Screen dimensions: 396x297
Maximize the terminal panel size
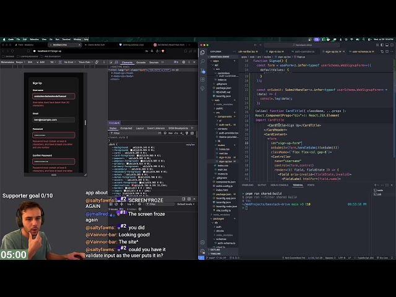pyautogui.click(x=387, y=185)
